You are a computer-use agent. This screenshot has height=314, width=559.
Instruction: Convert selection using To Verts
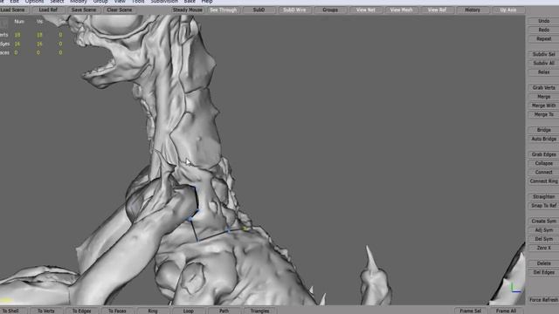coord(46,311)
